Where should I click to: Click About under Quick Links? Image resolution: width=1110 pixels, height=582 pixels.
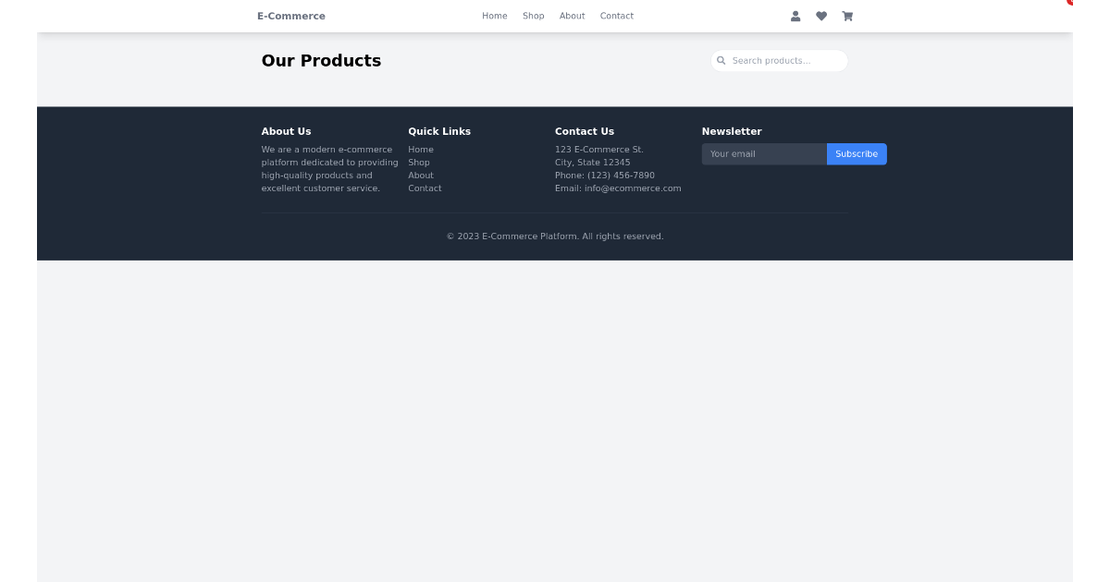[x=421, y=175]
